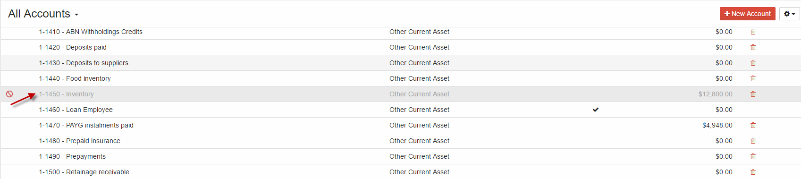Delete the ABN Withholdings Credits account
801x179 pixels.
pos(753,32)
